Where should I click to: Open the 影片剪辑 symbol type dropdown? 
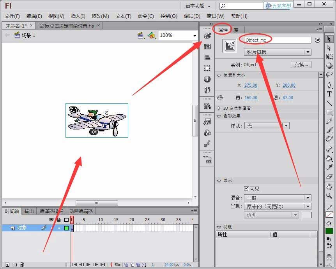(x=277, y=52)
